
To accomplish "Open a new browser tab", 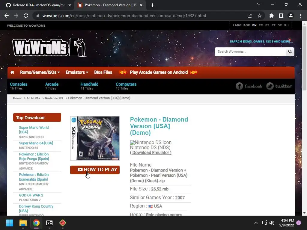I will 153,5.
